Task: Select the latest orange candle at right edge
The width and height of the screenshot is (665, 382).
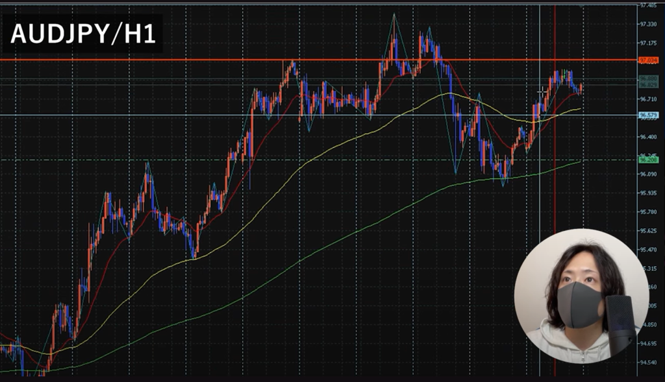Action: coord(581,88)
